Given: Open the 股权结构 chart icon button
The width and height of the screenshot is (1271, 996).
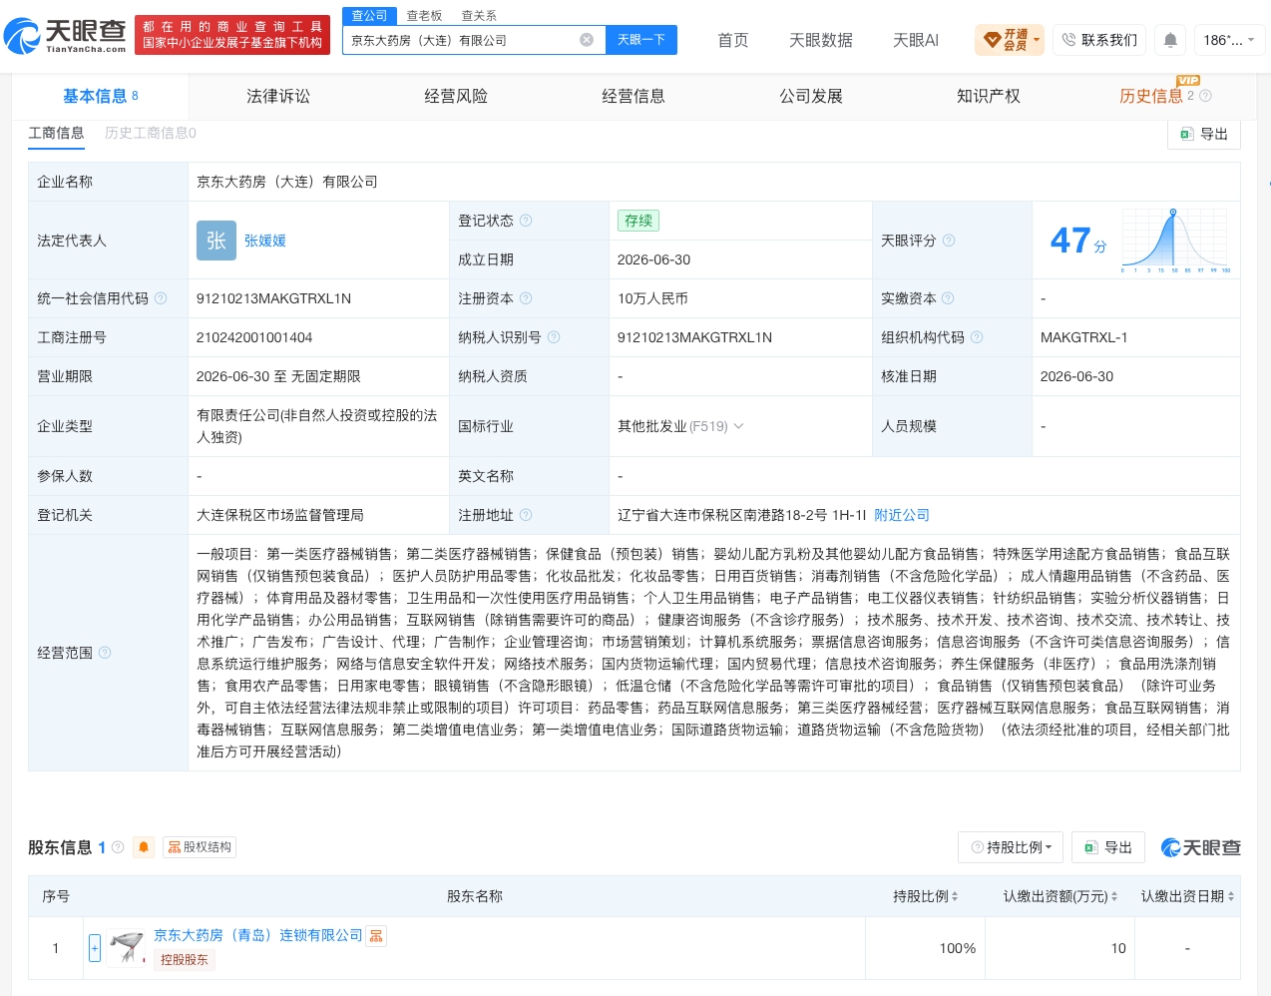Looking at the screenshot, I should (x=200, y=847).
